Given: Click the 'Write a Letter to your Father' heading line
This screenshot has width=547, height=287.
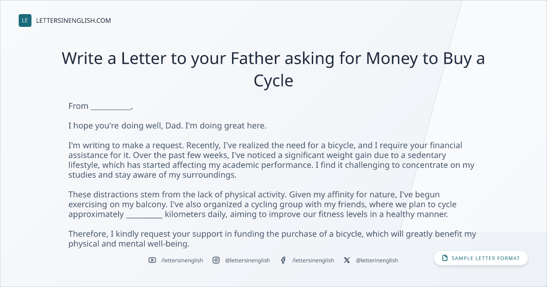Looking at the screenshot, I should (x=273, y=58).
